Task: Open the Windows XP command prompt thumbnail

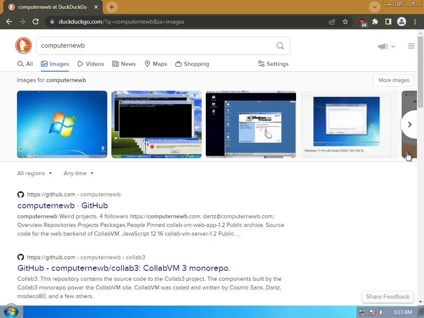Action: (x=156, y=124)
